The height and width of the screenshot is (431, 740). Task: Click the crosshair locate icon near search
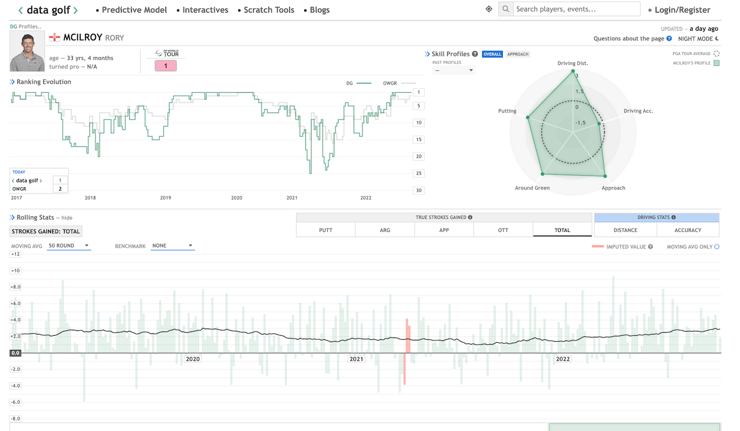click(489, 9)
